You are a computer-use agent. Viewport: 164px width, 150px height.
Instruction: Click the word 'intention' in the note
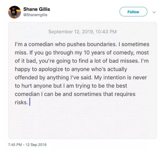[115, 78]
